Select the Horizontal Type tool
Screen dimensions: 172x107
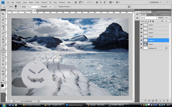(x=3, y=61)
